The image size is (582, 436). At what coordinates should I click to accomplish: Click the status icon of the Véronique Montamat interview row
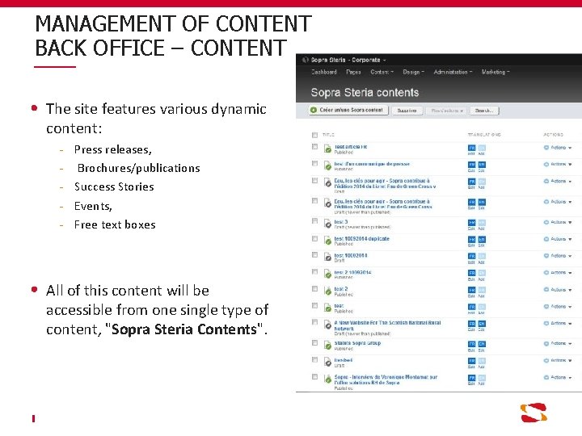pos(327,379)
